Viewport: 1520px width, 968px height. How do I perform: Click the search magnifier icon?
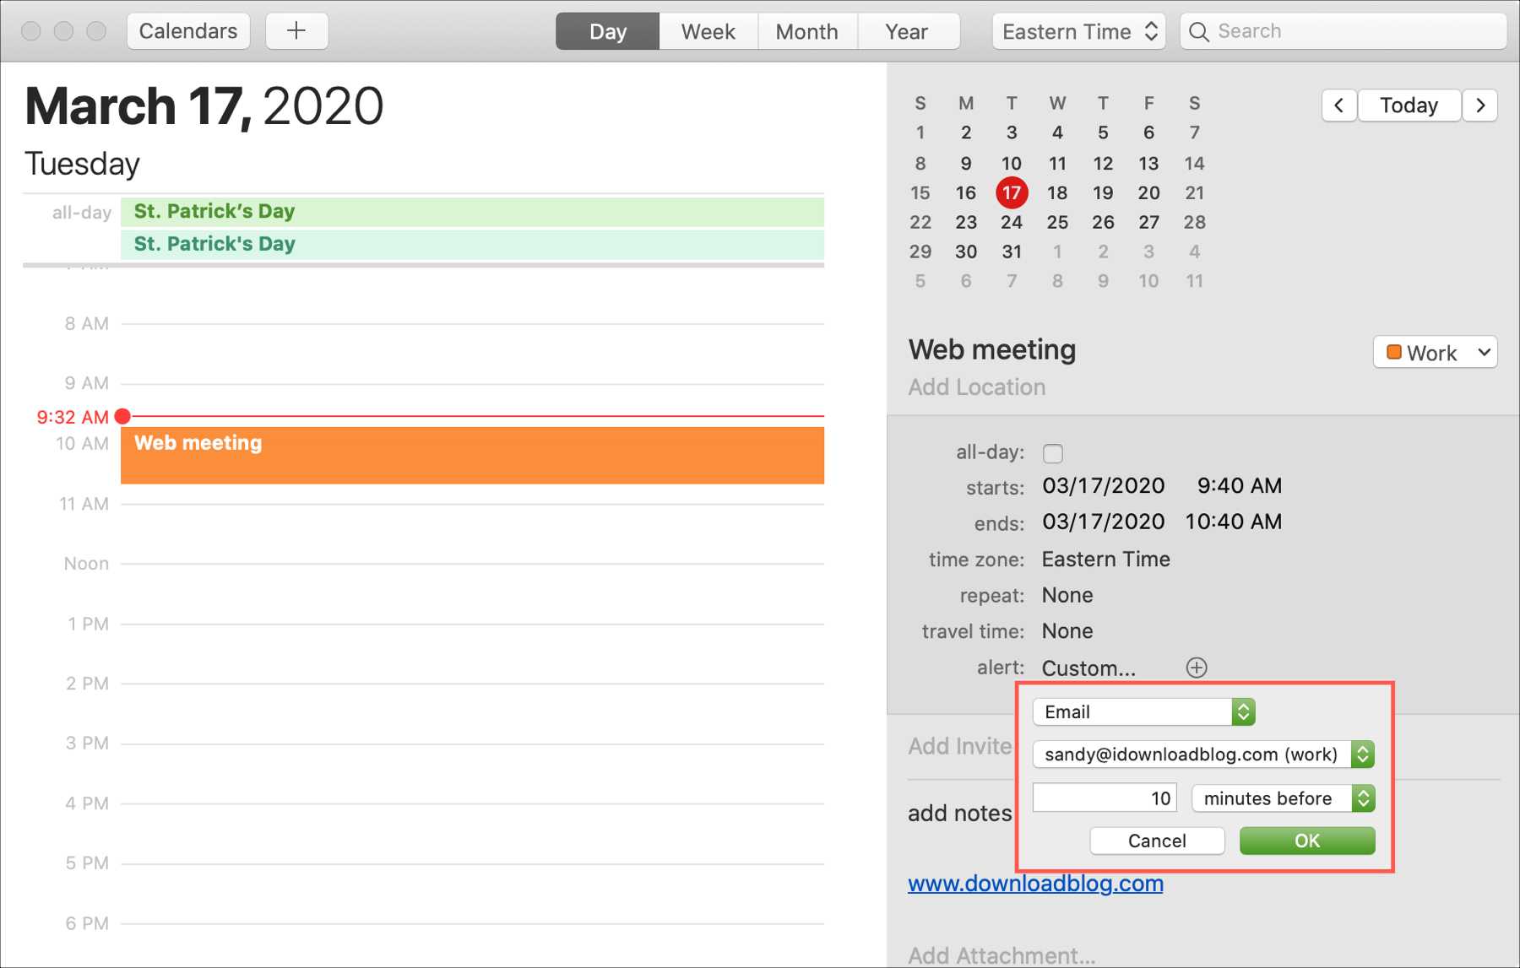click(x=1198, y=31)
